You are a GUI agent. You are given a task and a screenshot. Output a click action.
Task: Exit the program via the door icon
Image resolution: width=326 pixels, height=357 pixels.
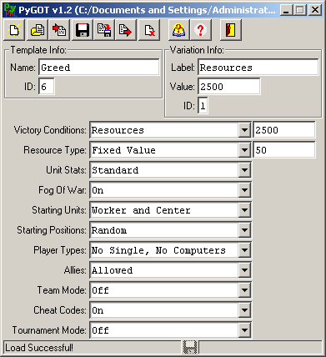[x=231, y=30]
